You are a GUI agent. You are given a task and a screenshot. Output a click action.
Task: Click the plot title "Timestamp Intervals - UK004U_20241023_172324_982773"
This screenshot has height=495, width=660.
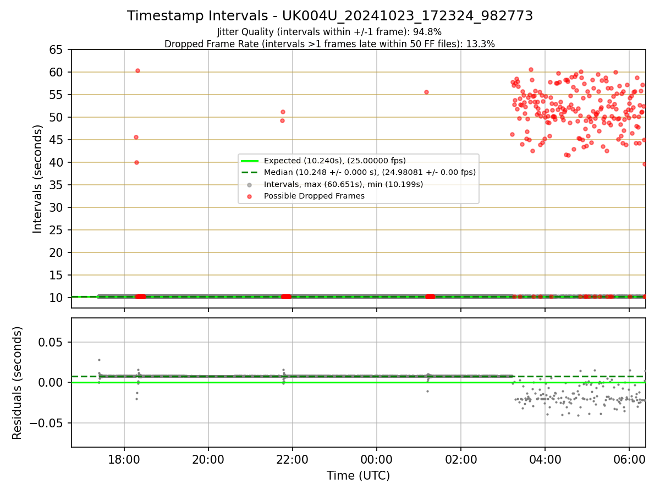point(330,16)
